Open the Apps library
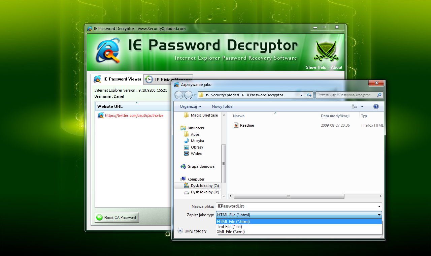This screenshot has height=256, width=431. coord(192,134)
